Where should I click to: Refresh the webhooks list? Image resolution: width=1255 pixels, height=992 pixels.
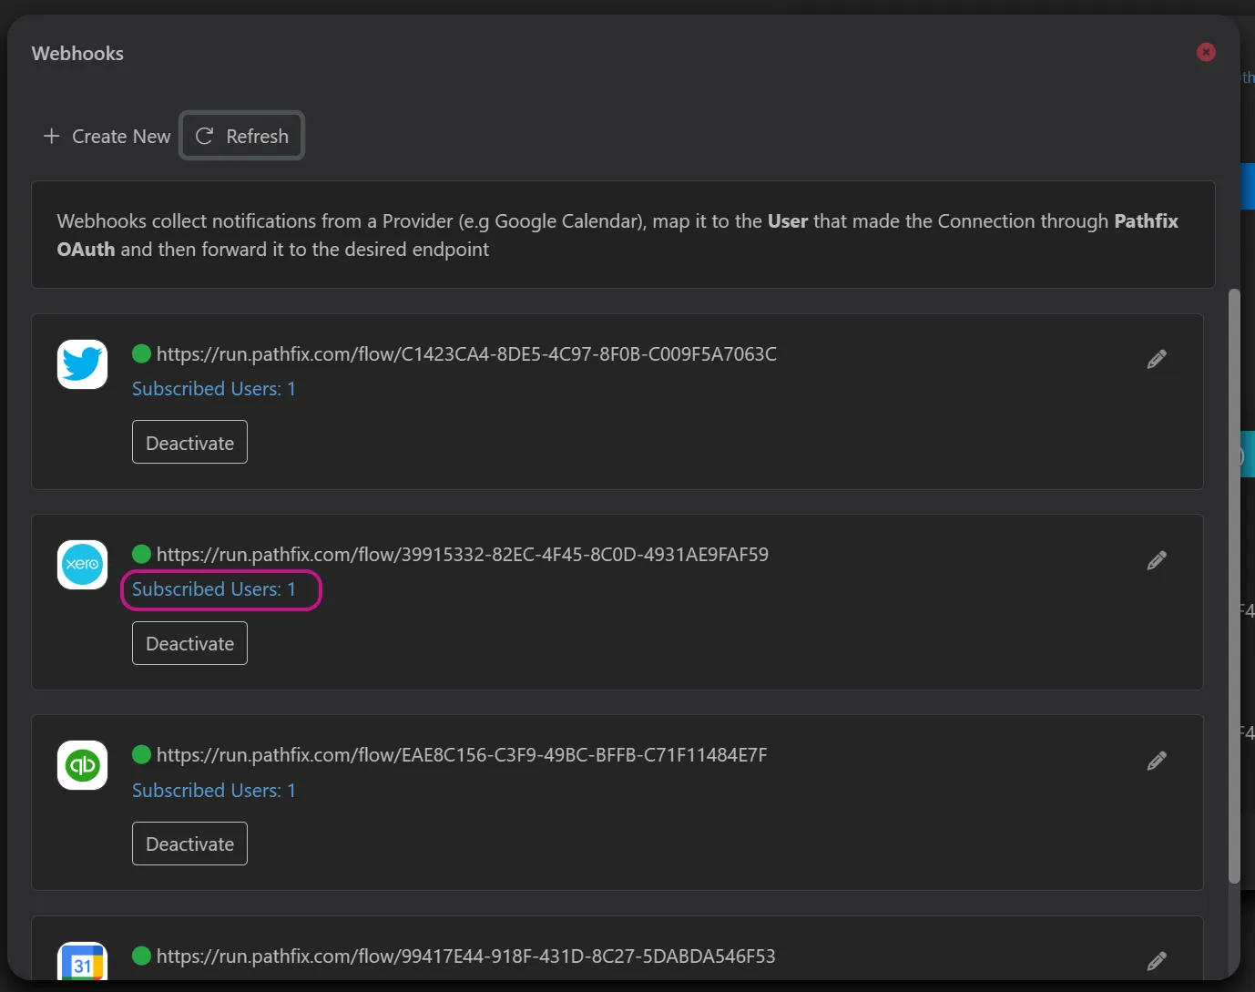click(241, 136)
